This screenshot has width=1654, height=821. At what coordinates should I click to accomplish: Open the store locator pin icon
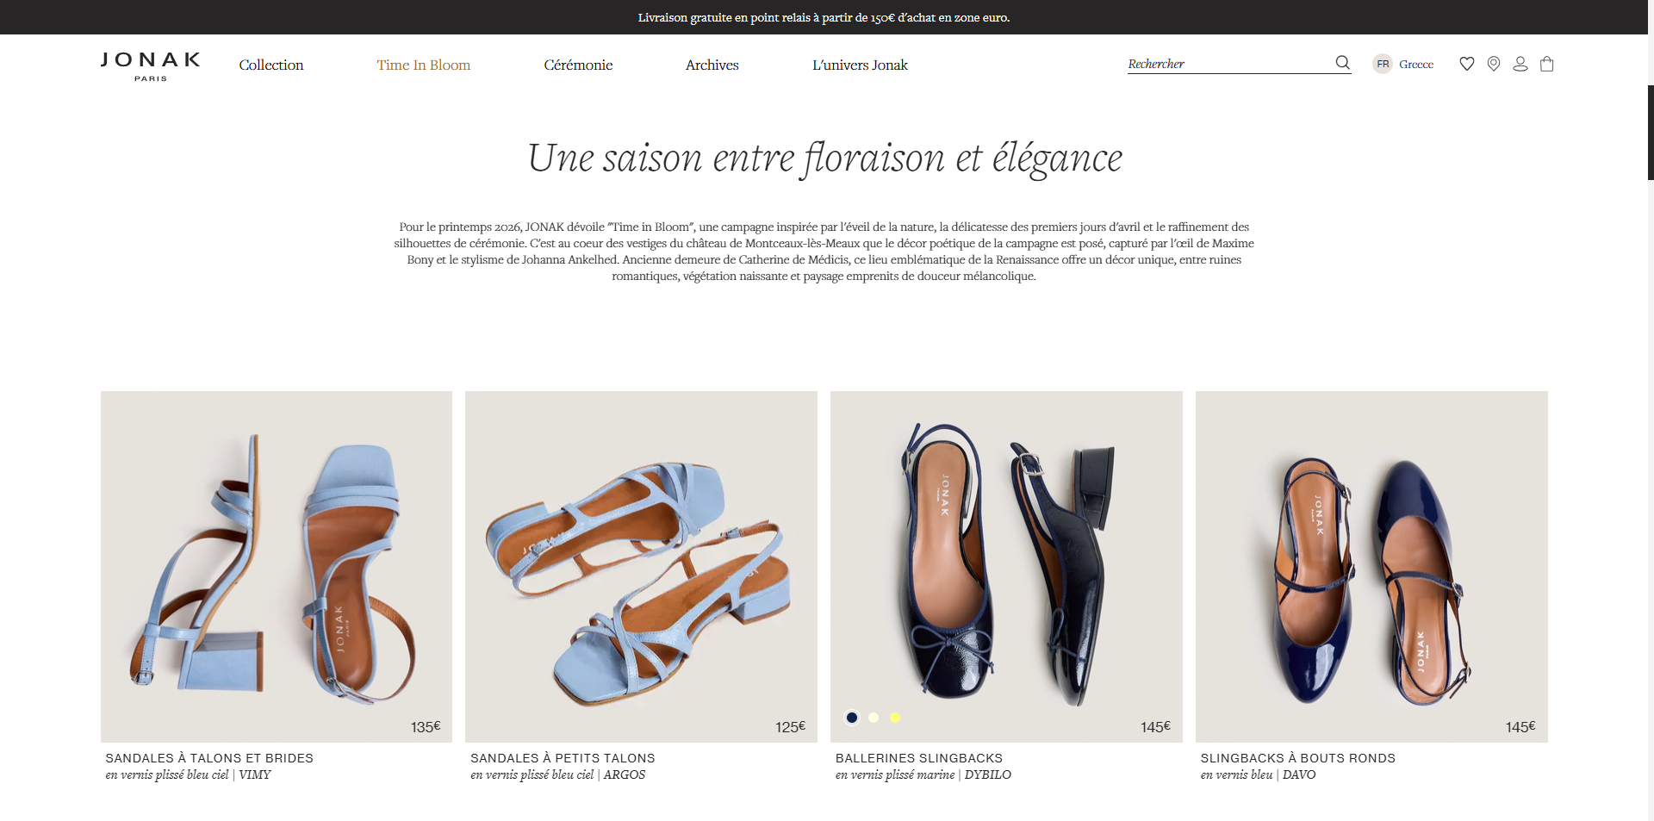pyautogui.click(x=1494, y=64)
